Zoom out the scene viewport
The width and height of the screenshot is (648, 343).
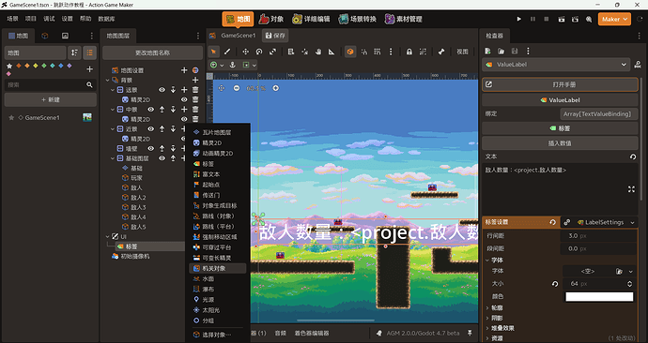click(237, 88)
